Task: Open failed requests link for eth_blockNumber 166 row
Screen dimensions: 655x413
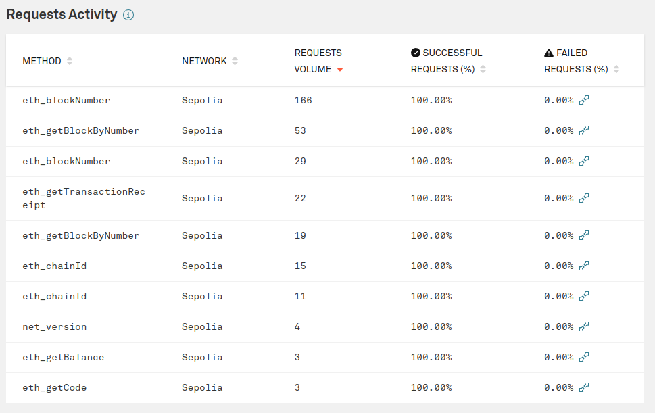Action: pos(584,100)
